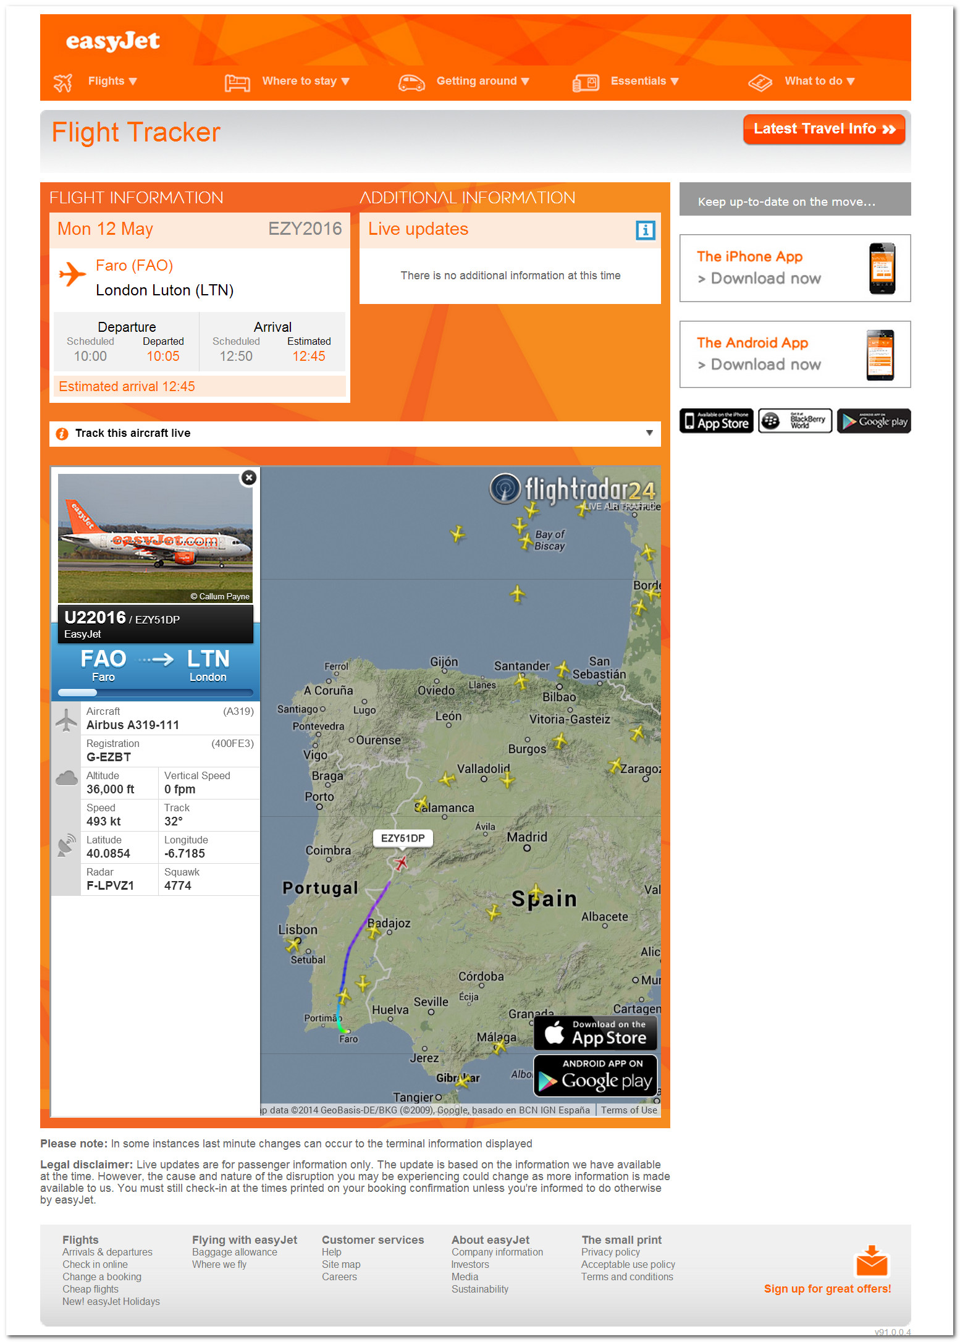The width and height of the screenshot is (960, 1342).
Task: Collapse the Track this aircraft live dropdown arrow
Action: 649,433
